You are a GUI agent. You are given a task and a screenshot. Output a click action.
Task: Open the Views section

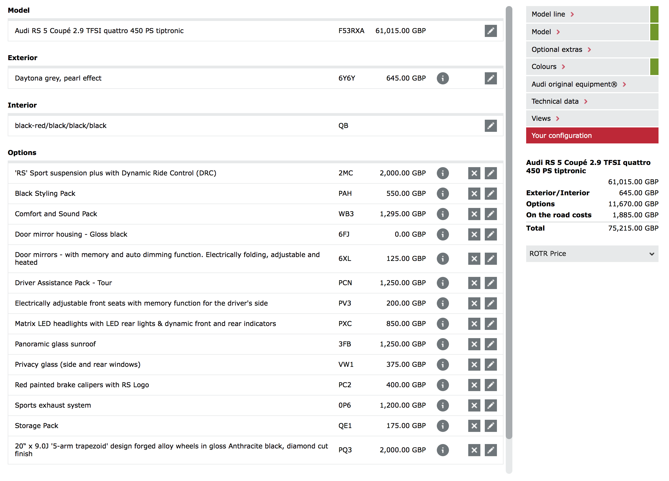tap(592, 118)
